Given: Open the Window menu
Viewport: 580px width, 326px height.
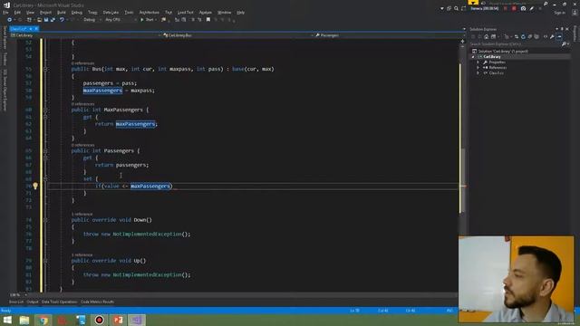Looking at the screenshot, I should [224, 13].
